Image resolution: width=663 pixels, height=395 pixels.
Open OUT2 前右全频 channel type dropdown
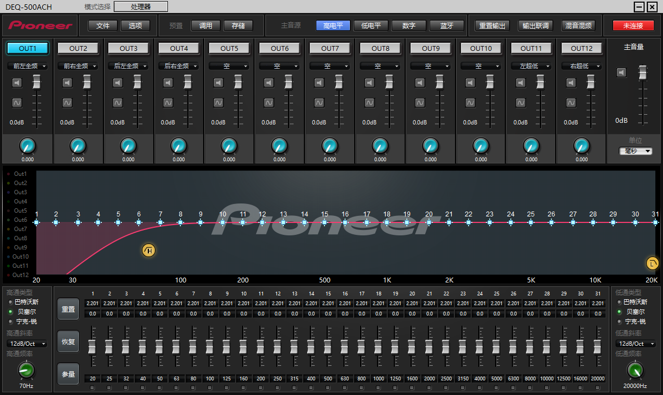(x=78, y=66)
